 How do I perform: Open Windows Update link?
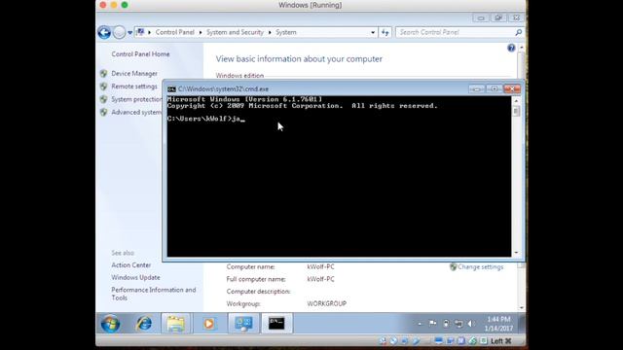pos(135,277)
